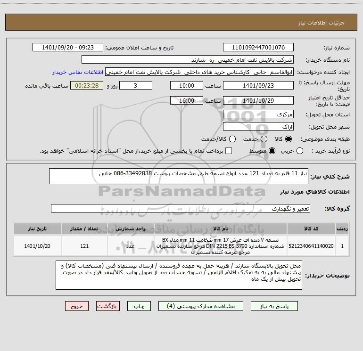Image resolution: width=363 pixels, height=351 pixels.
Task: Click row number 1 cell
Action: click(x=342, y=246)
